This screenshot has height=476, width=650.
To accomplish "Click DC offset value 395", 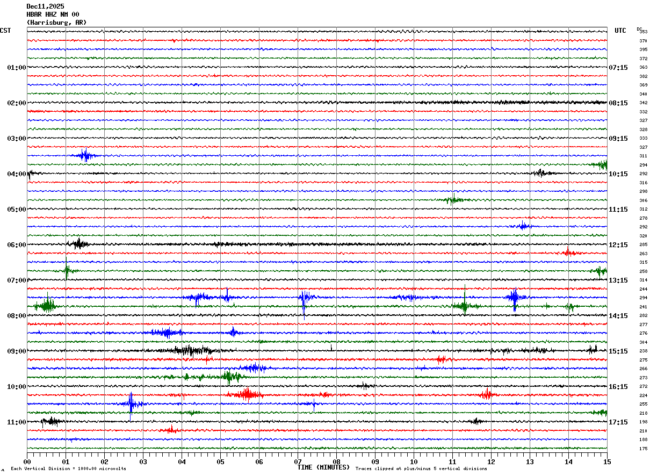I will 643,50.
